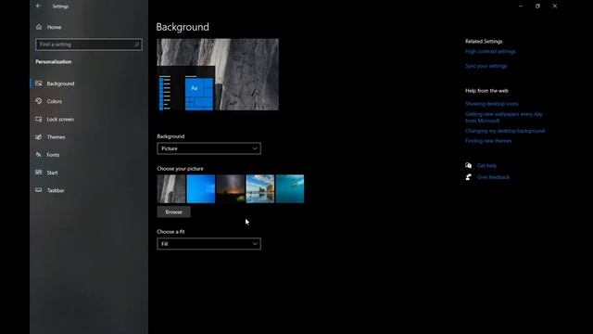Select the Fonts icon
This screenshot has height=334, width=593.
coord(39,155)
